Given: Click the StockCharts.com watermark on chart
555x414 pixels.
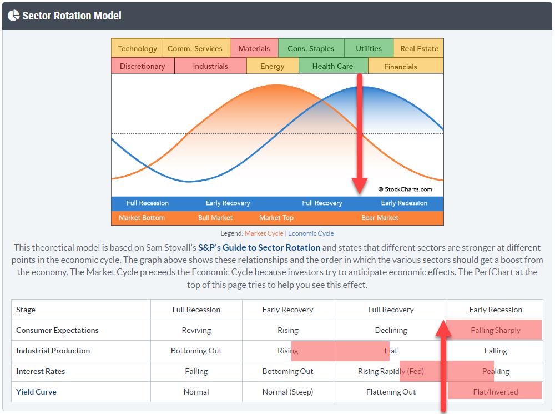Looking at the screenshot, I should click(x=405, y=189).
